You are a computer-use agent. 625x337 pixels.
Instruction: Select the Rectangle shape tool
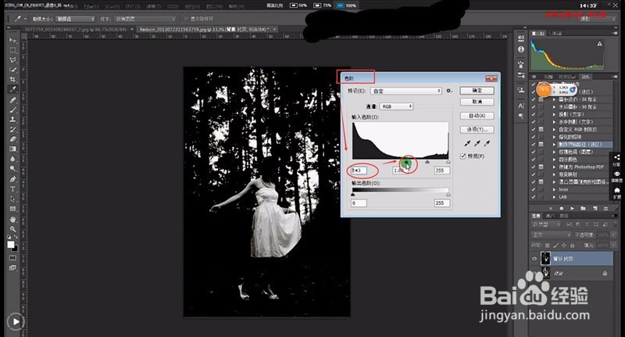pyautogui.click(x=12, y=209)
